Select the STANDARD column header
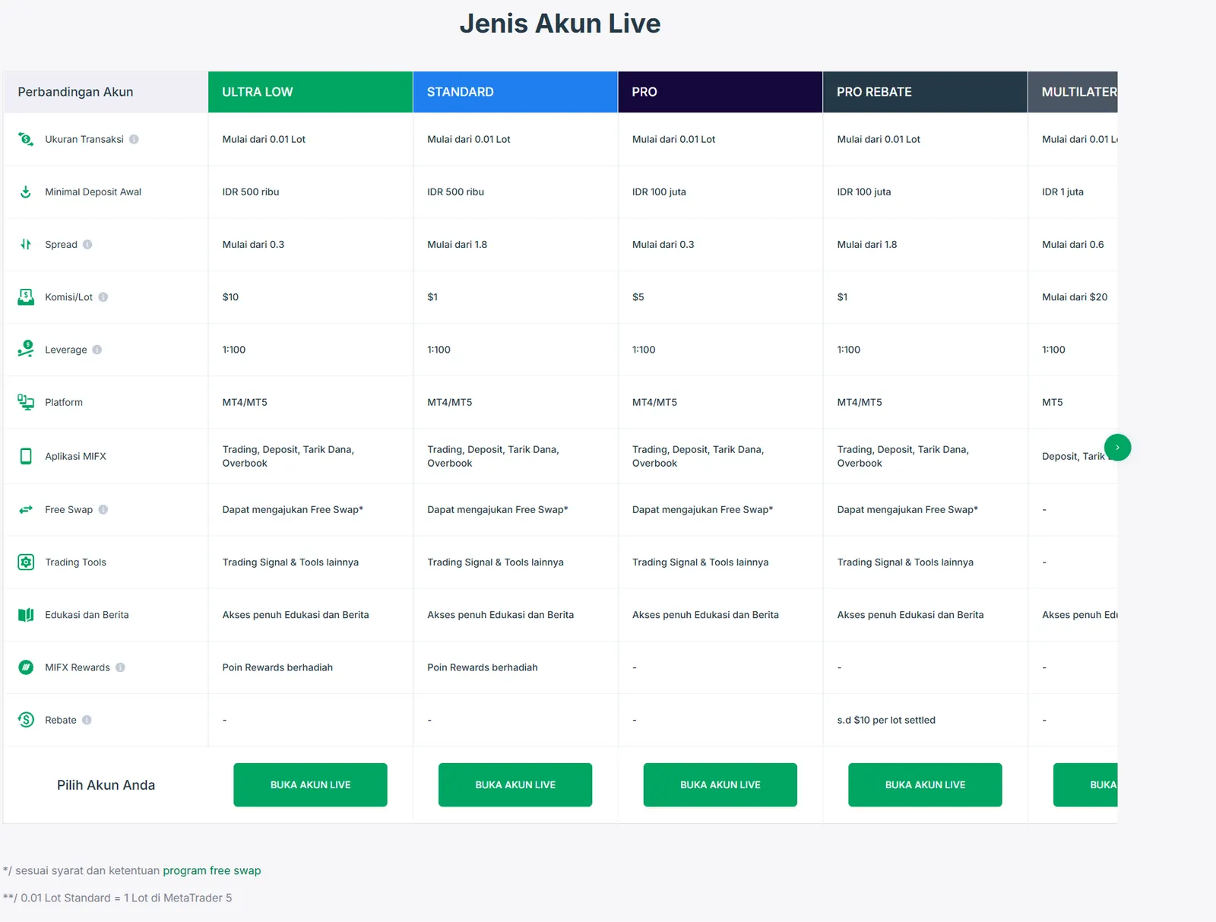Viewport: 1216px width, 922px height. tap(515, 92)
